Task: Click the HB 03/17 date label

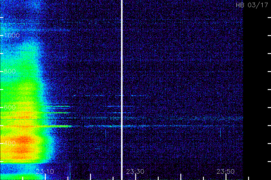Action: click(x=252, y=5)
